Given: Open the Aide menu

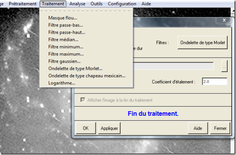Looking at the screenshot, I should click(146, 3).
